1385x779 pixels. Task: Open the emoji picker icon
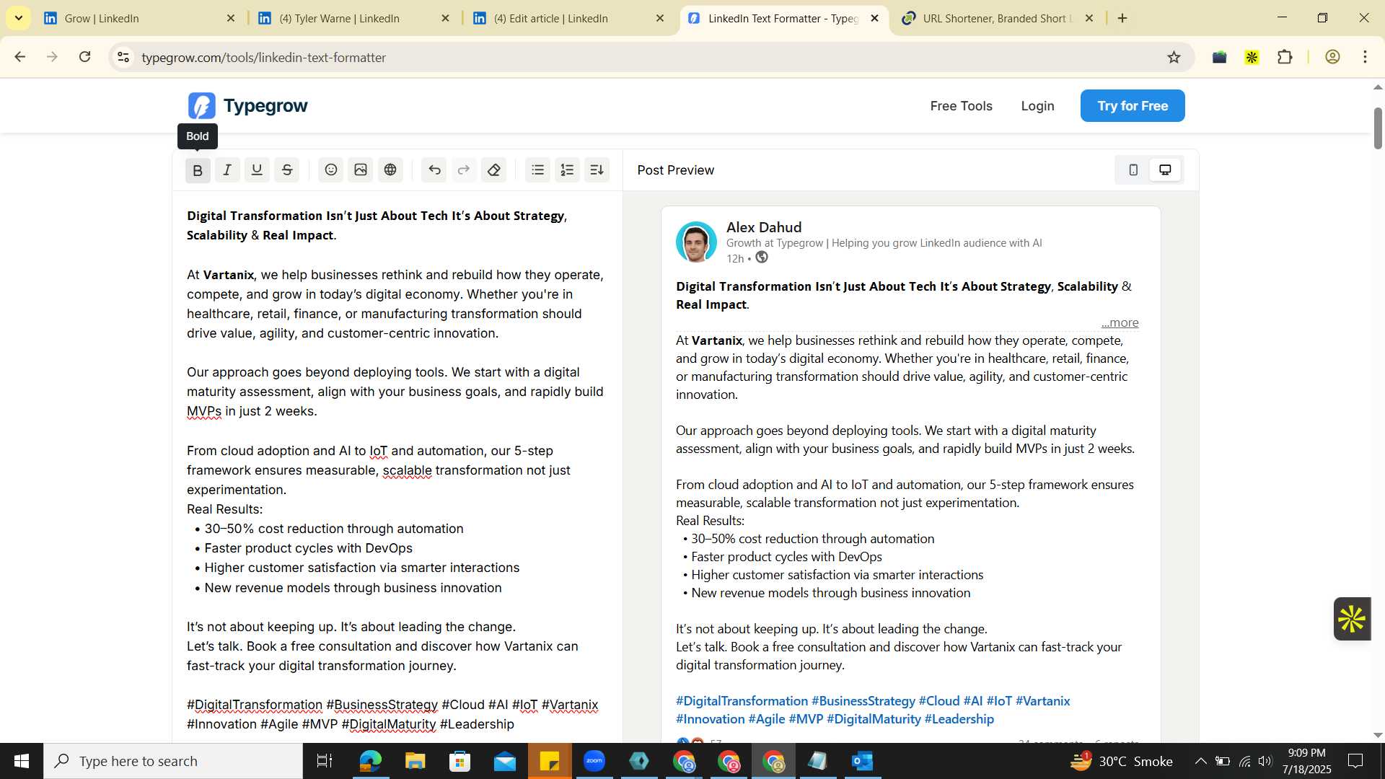pos(331,170)
